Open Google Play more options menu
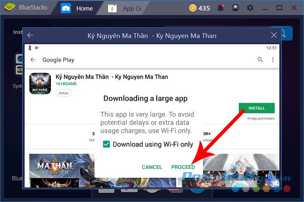The height and width of the screenshot is (202, 304). click(x=273, y=60)
